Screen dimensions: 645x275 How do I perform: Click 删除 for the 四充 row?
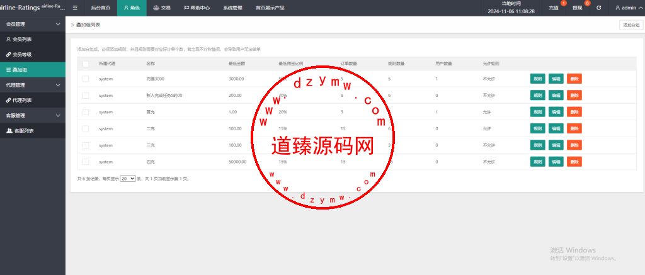574,162
